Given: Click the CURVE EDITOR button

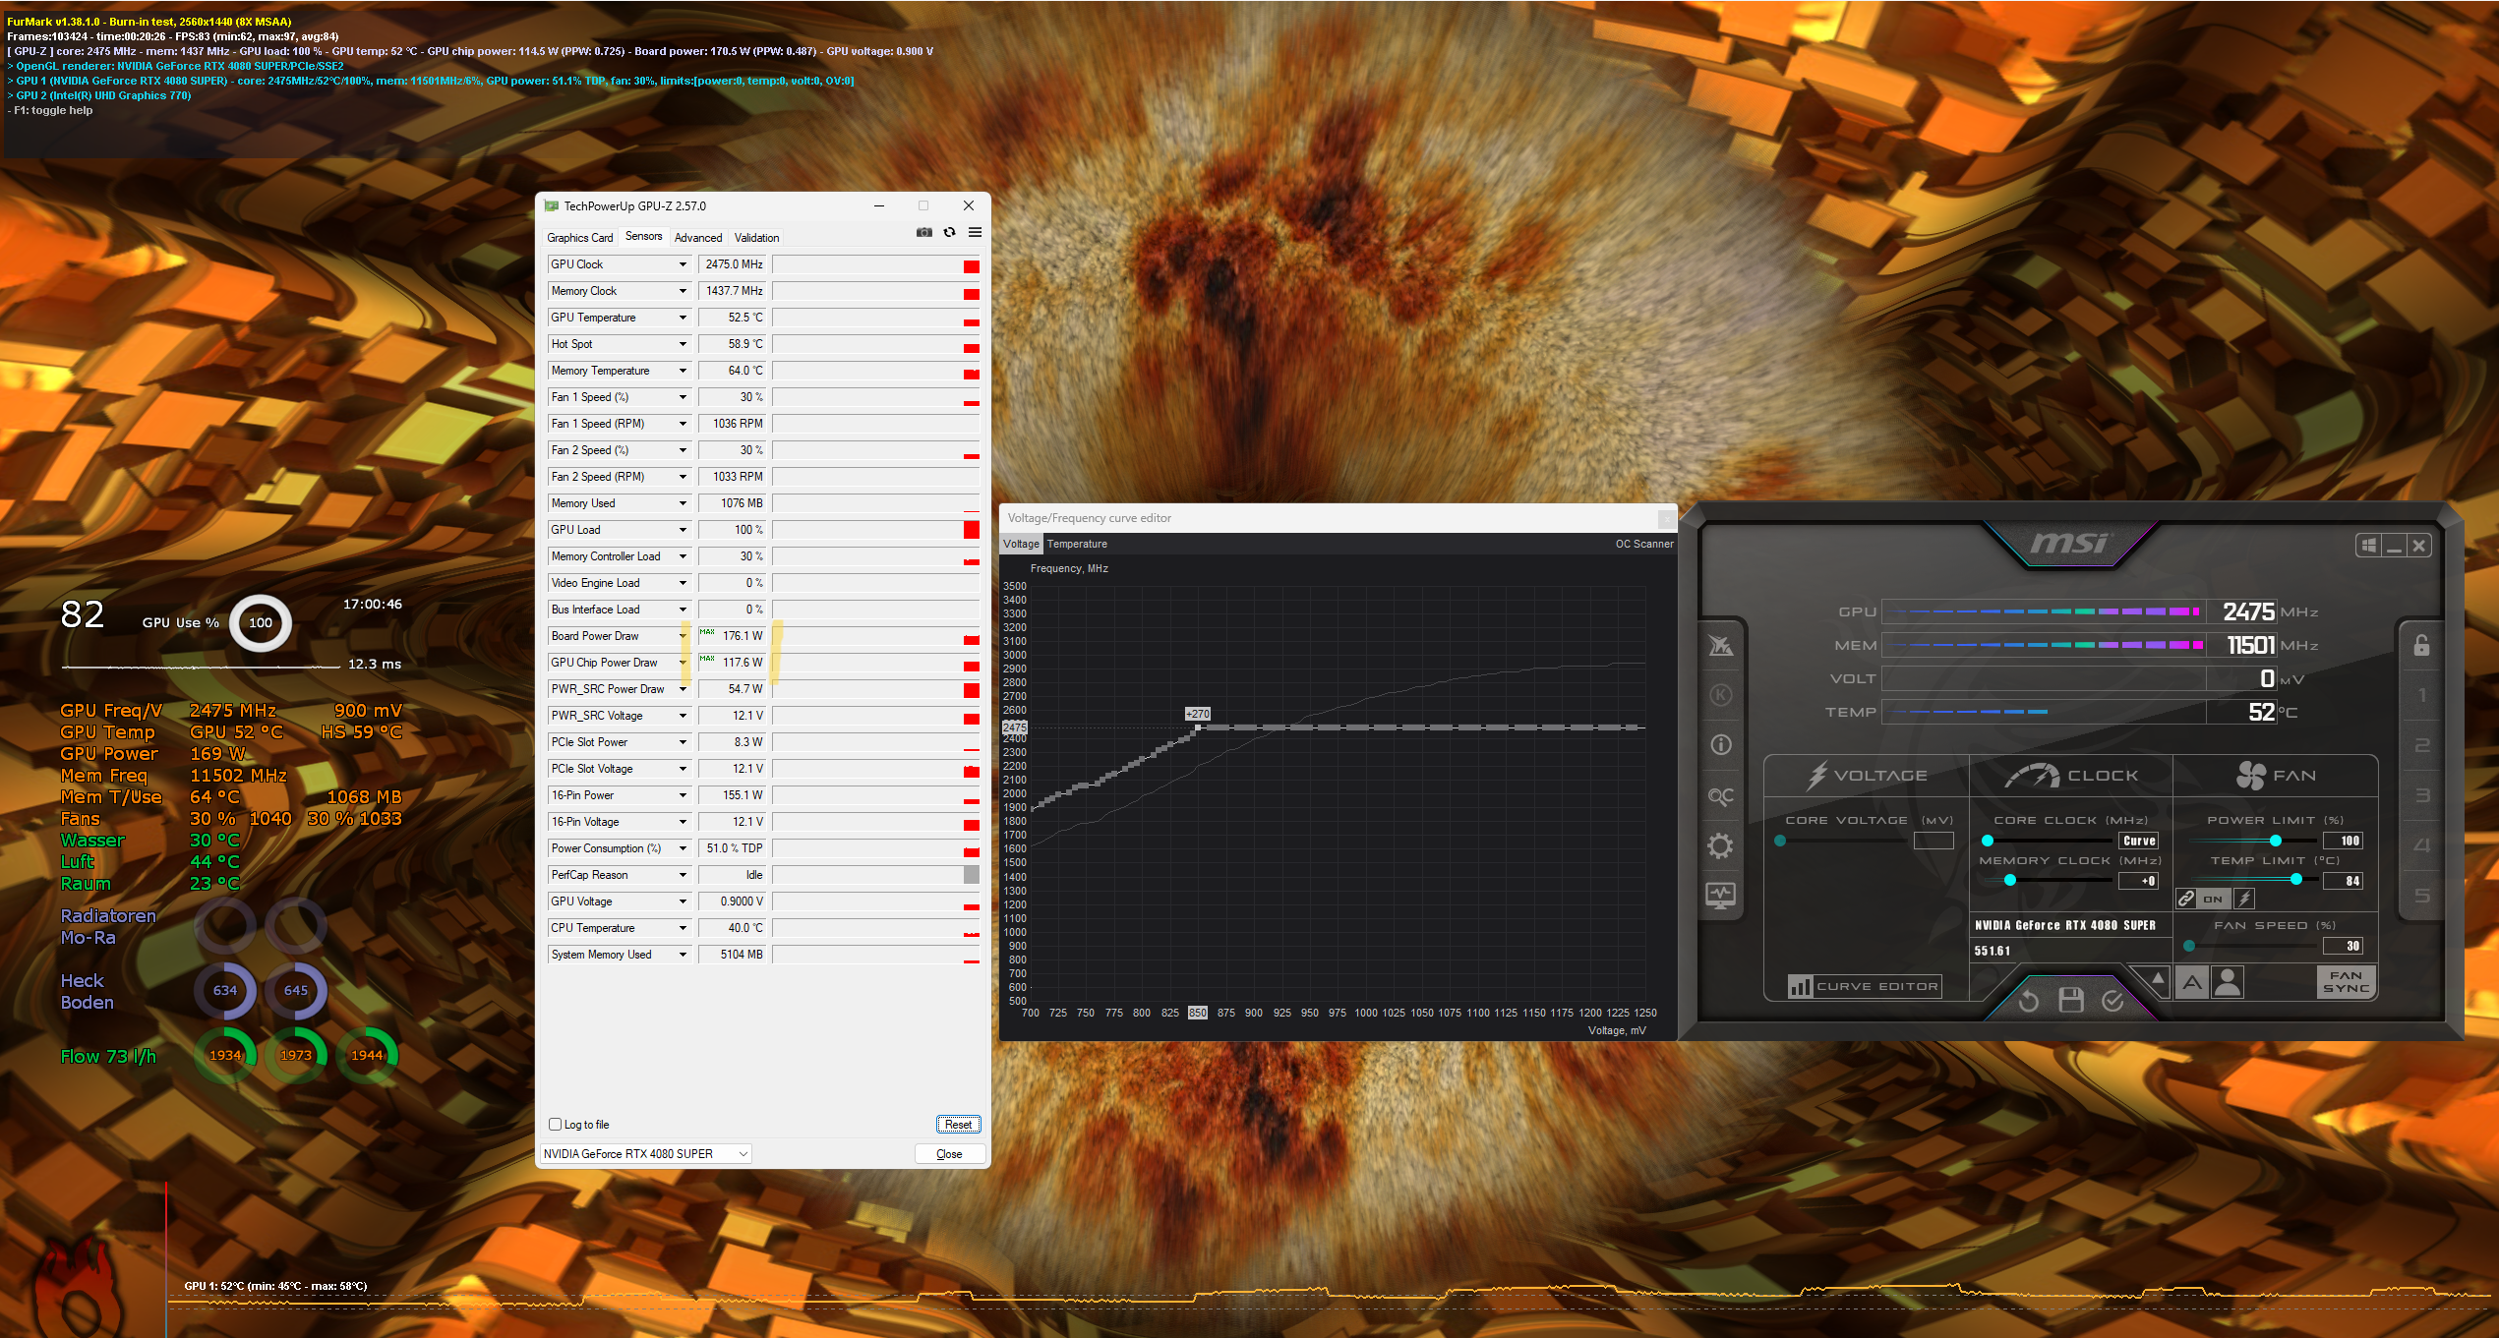Looking at the screenshot, I should (x=1864, y=986).
